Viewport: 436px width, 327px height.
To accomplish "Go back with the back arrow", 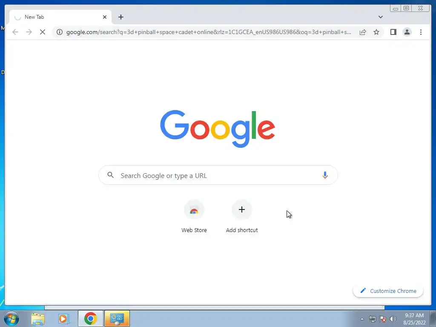I will click(x=15, y=32).
